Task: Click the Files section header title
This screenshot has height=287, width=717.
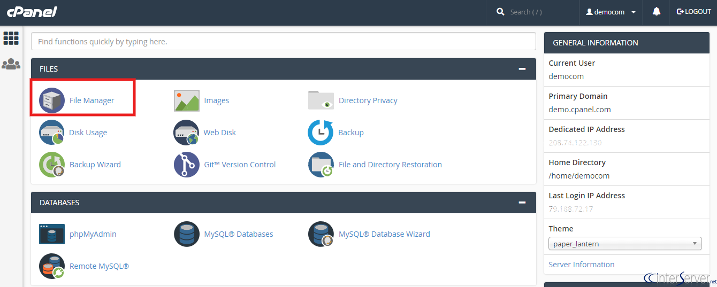Action: pos(49,69)
